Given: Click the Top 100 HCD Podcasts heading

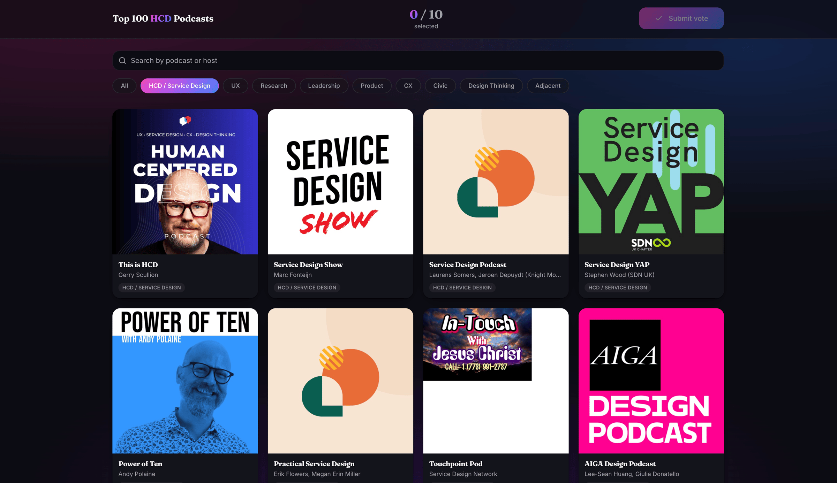Looking at the screenshot, I should pyautogui.click(x=163, y=18).
